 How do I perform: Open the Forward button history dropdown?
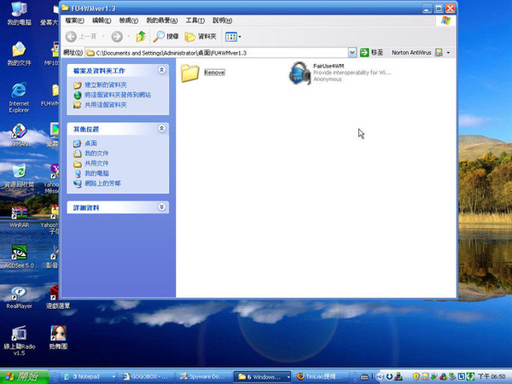coord(129,37)
